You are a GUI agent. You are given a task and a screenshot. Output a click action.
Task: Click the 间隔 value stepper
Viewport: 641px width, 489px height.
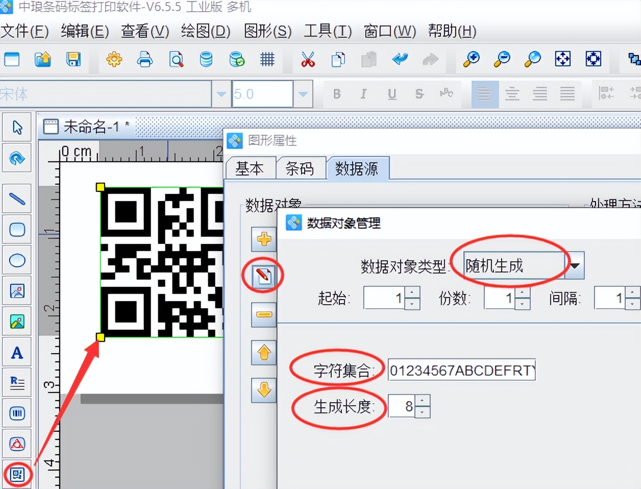coord(633,298)
